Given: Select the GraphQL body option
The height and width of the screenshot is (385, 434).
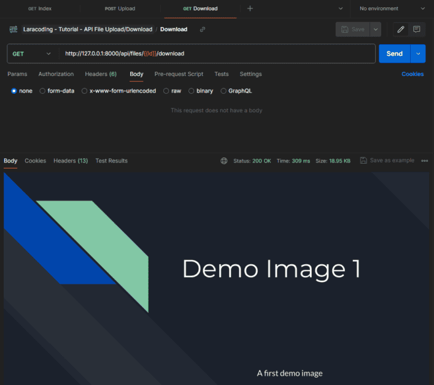Looking at the screenshot, I should click(x=236, y=91).
